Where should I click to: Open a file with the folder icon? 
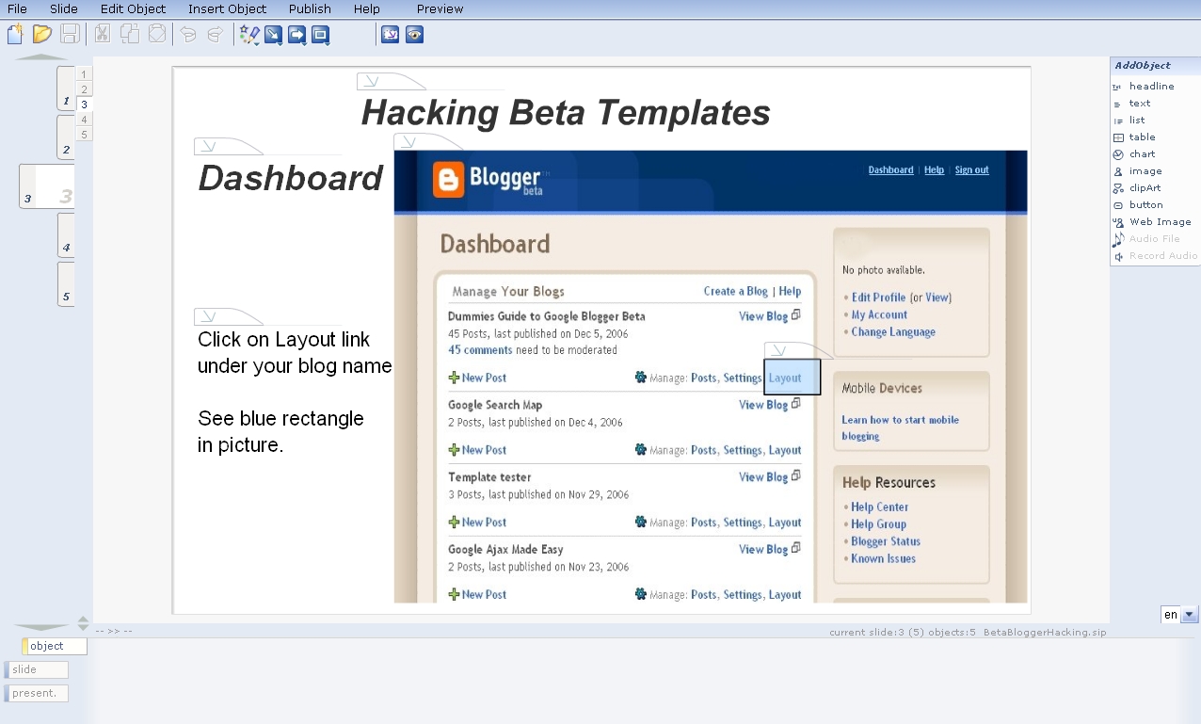(42, 35)
